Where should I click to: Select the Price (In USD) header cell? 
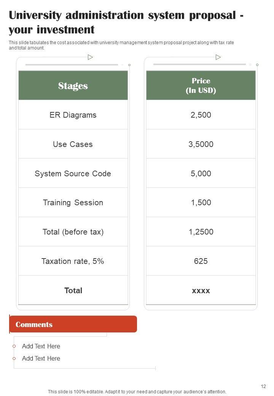[x=201, y=86]
